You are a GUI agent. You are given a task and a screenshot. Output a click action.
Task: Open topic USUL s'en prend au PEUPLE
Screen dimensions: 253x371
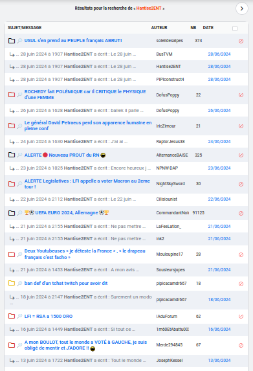click(73, 40)
